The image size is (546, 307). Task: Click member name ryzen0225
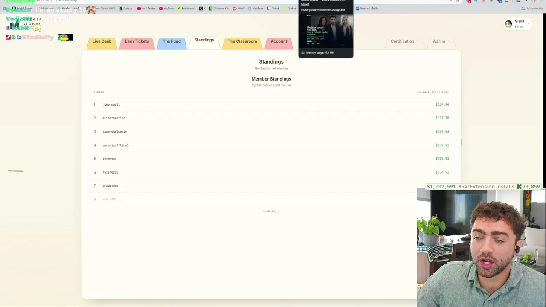(110, 172)
